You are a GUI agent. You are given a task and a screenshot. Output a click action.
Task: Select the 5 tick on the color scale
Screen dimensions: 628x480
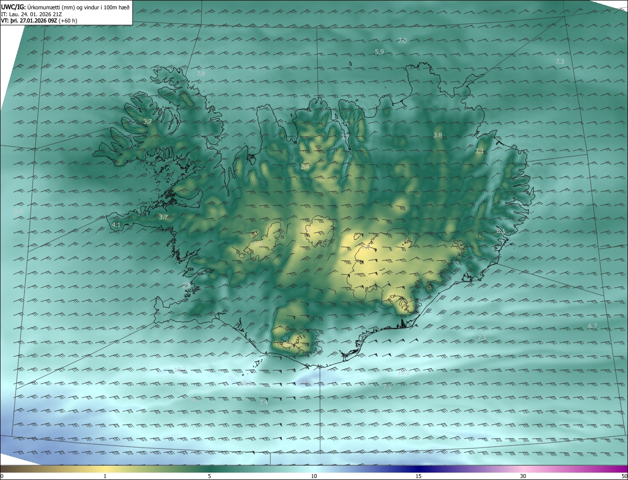coord(209,477)
